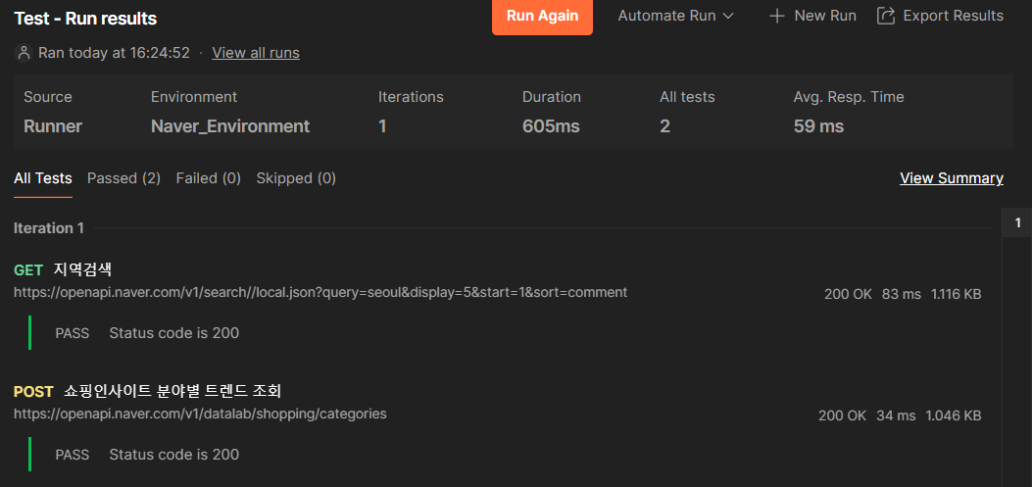This screenshot has width=1032, height=487.
Task: Click the plus icon for New Run
Action: [x=777, y=16]
